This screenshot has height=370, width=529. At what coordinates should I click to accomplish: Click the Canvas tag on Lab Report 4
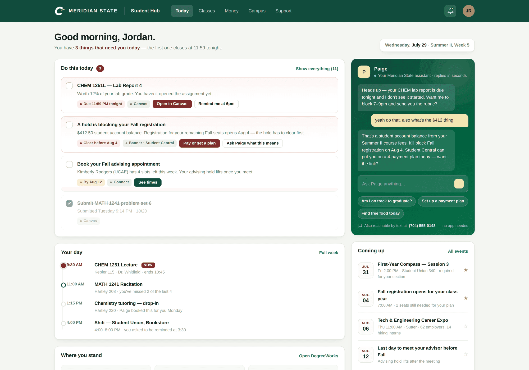point(139,104)
